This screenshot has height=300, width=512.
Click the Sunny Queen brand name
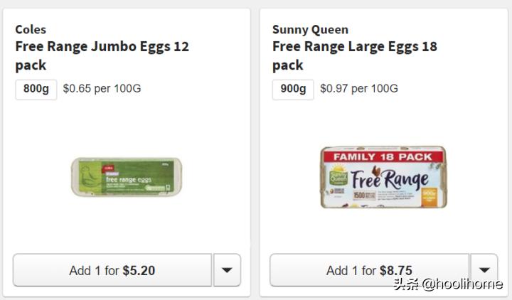pyautogui.click(x=310, y=29)
